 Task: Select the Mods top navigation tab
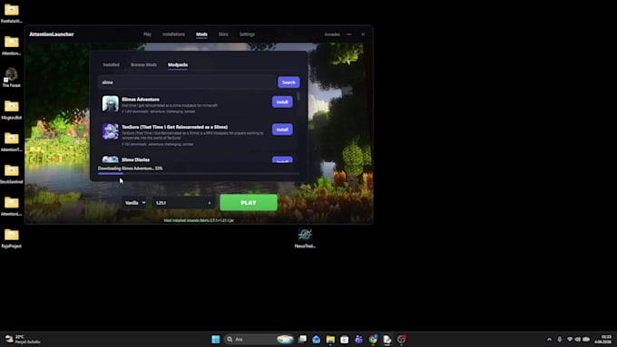pos(201,34)
